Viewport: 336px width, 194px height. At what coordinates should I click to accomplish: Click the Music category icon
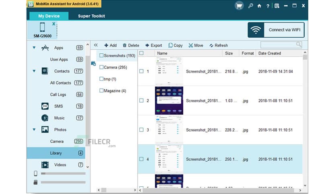(45, 118)
